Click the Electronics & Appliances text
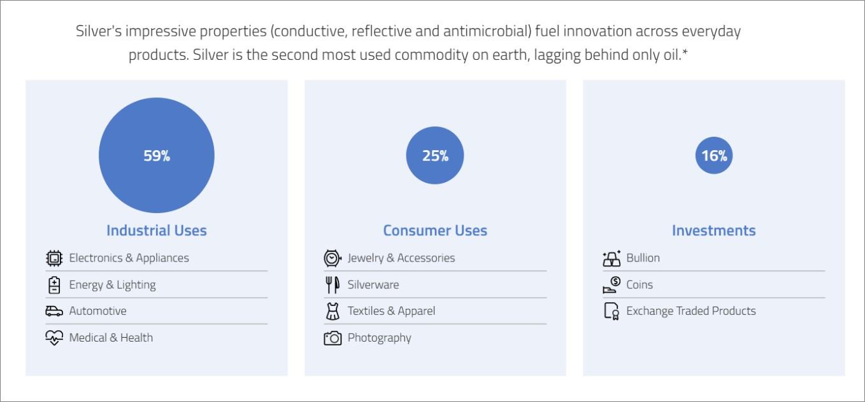This screenshot has height=402, width=865. [x=129, y=258]
